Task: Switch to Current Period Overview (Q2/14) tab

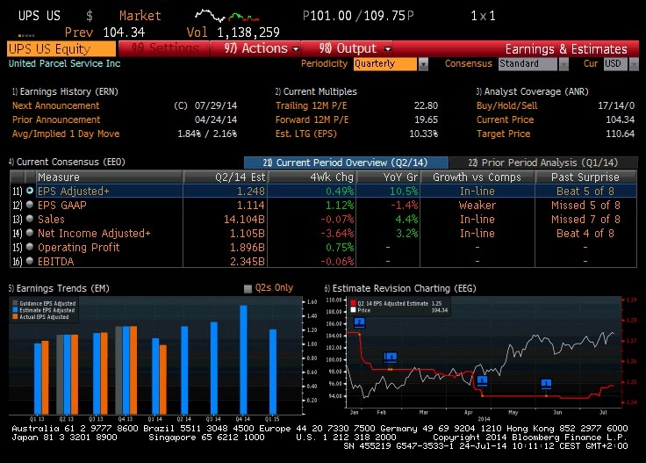Action: coord(346,163)
